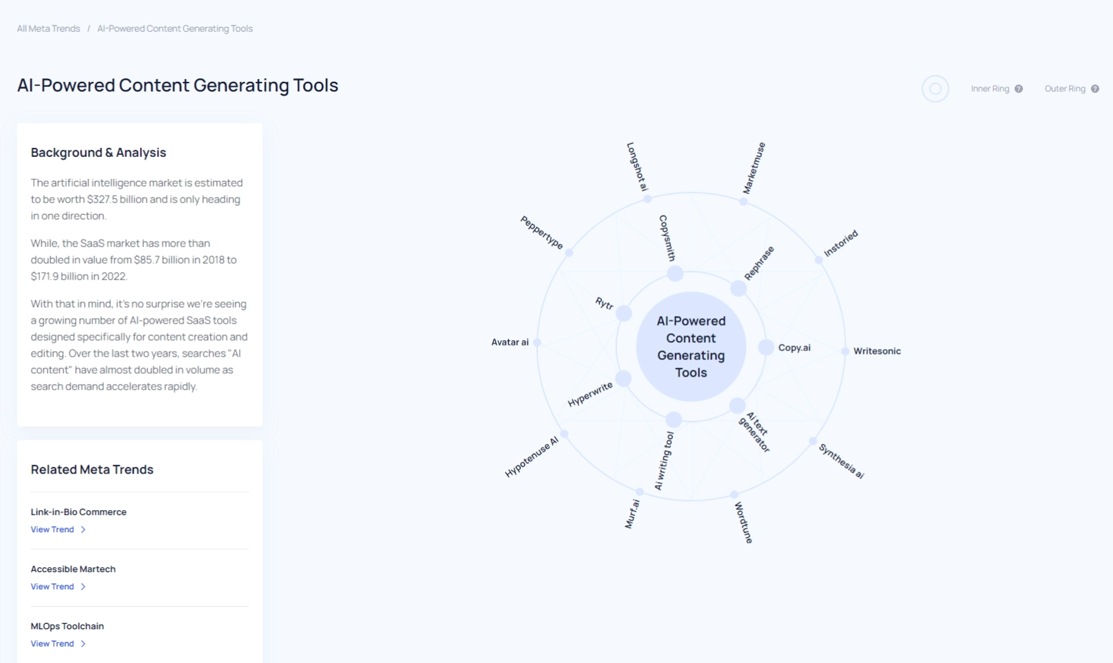Select the Rephrase inner ring node

(738, 288)
